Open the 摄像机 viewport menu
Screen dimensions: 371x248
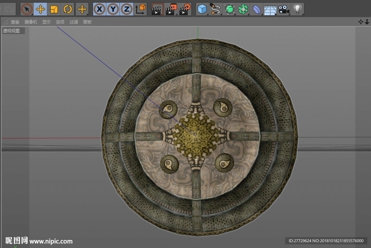(x=31, y=22)
